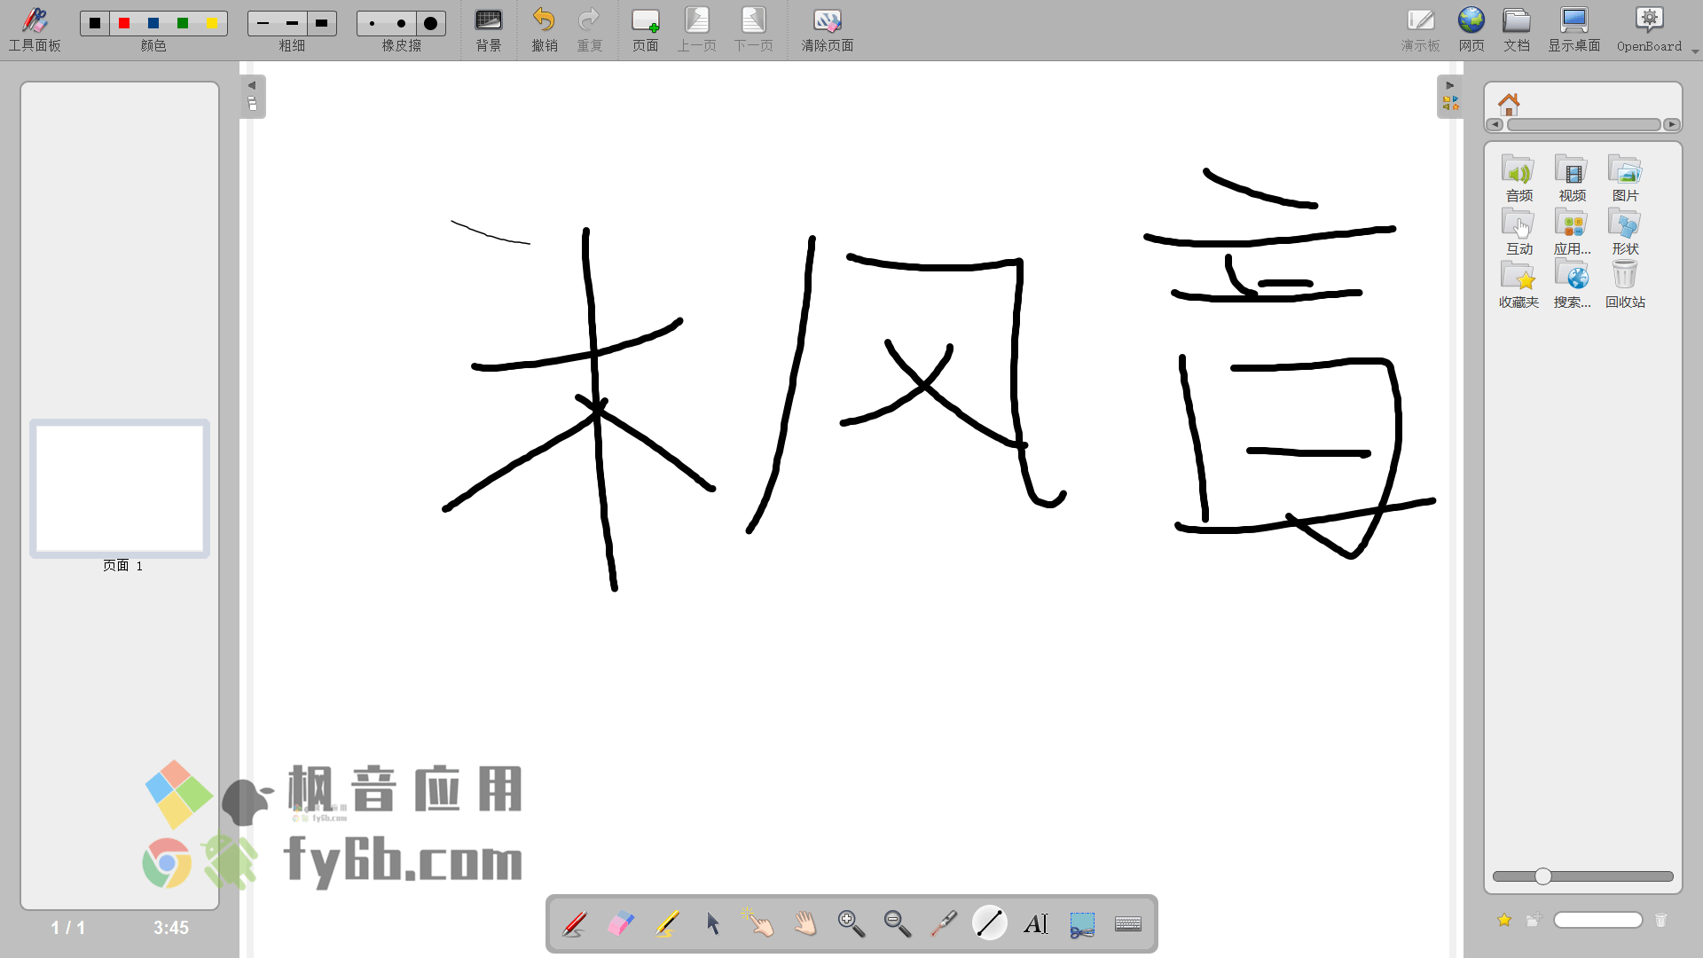Click the library search input field
1703x958 pixels.
[1598, 921]
